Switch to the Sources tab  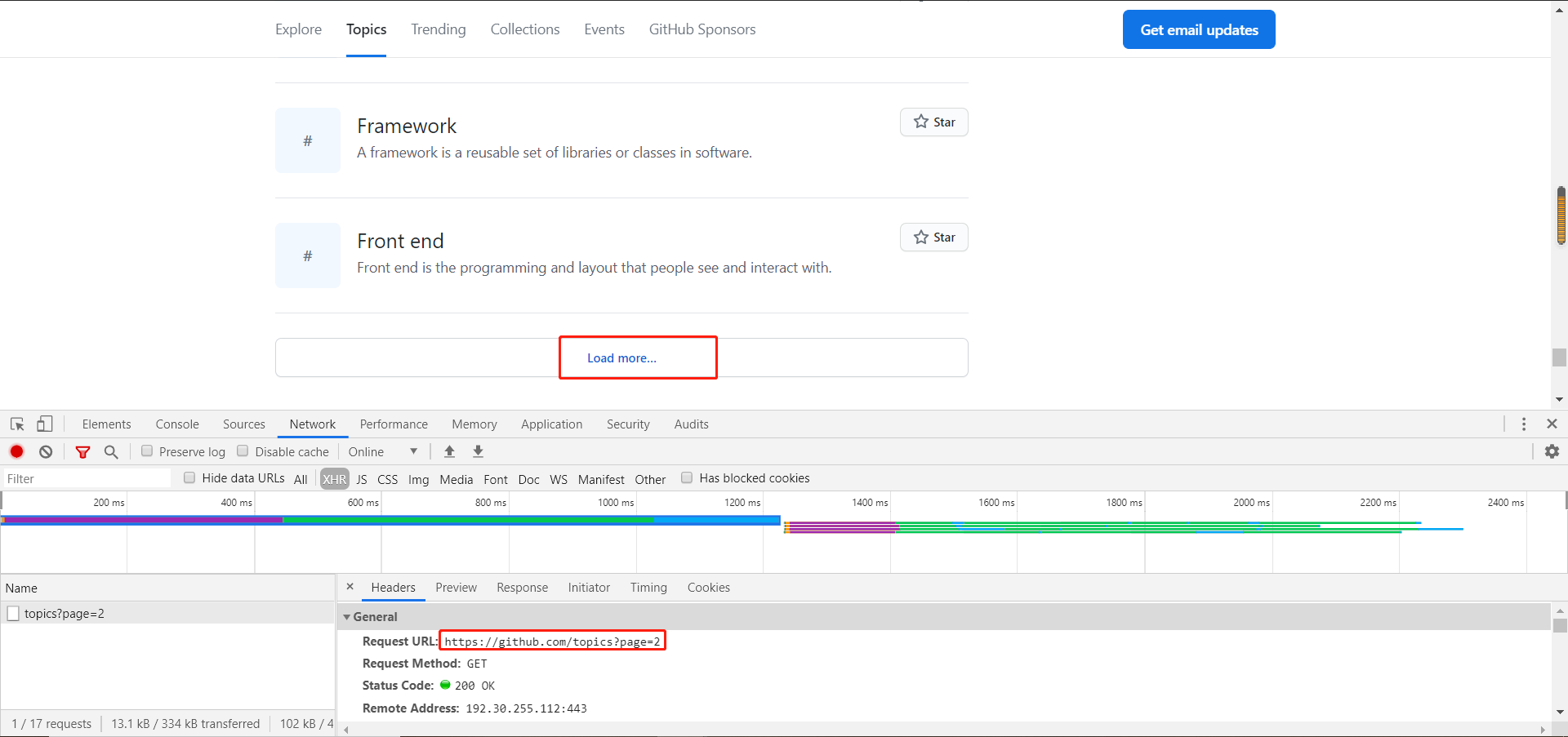click(x=244, y=424)
